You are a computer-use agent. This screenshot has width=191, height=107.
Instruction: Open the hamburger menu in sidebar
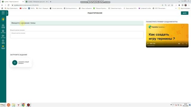point(3,13)
